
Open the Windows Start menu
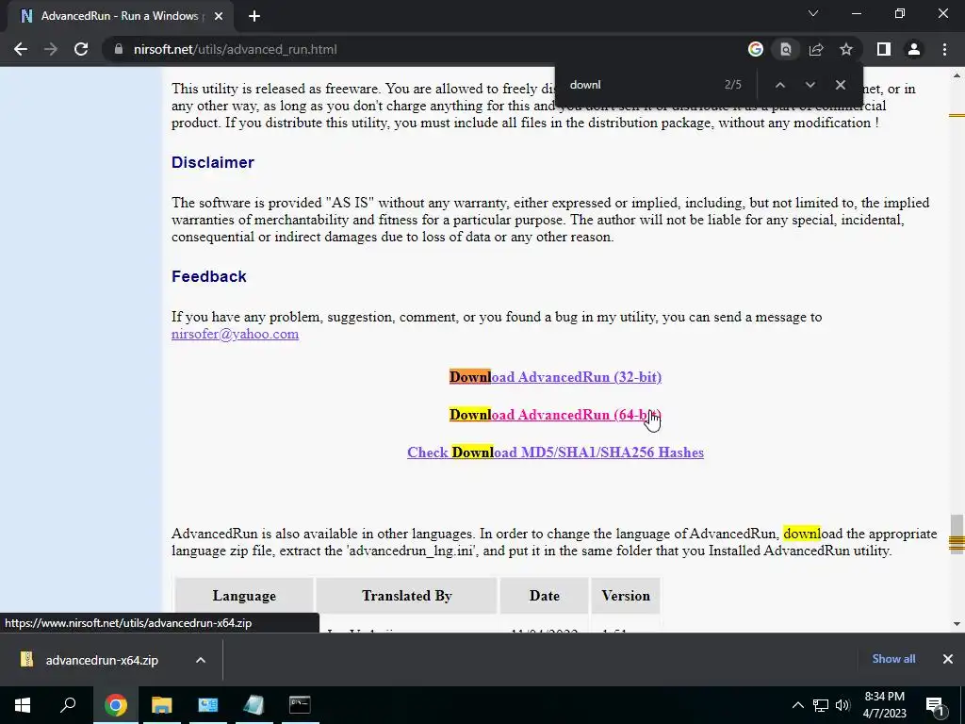coord(23,705)
